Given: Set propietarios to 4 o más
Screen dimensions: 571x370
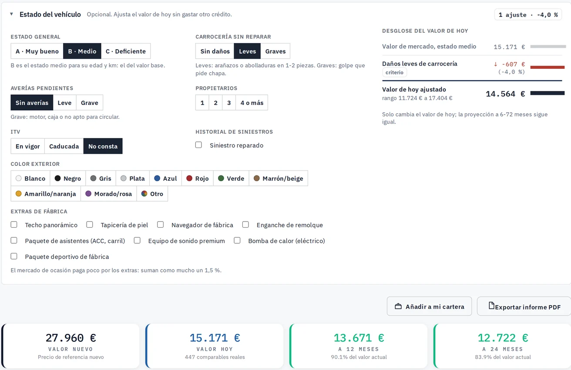Looking at the screenshot, I should coord(252,103).
